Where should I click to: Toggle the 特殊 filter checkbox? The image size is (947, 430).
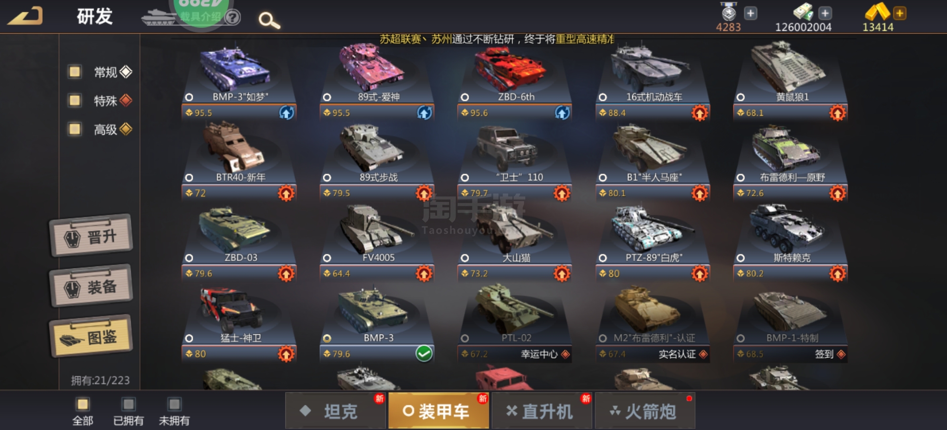(75, 100)
